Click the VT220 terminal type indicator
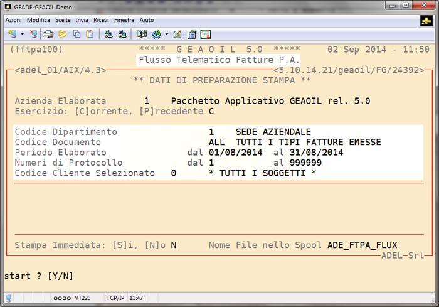Viewport: 439px width, 307px height. pyautogui.click(x=83, y=298)
